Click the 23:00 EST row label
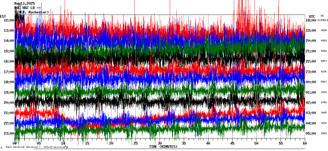The image size is (328, 151). (9, 133)
